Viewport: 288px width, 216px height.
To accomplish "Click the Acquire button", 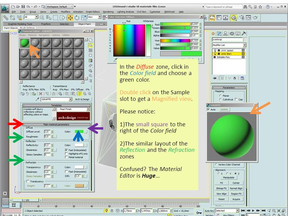I will 236,199.
